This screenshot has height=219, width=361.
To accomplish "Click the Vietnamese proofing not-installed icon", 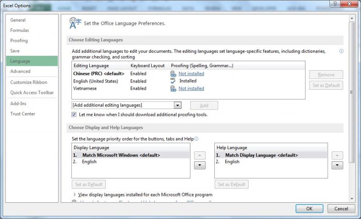I will pyautogui.click(x=173, y=88).
